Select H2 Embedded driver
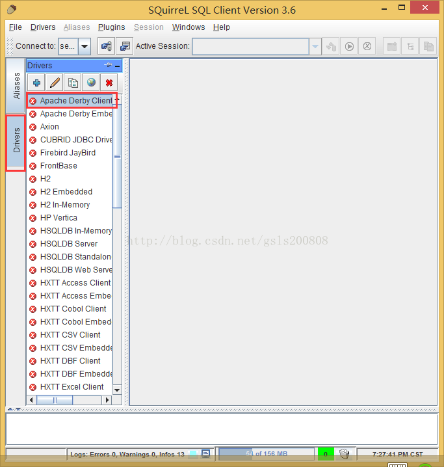 (70, 192)
